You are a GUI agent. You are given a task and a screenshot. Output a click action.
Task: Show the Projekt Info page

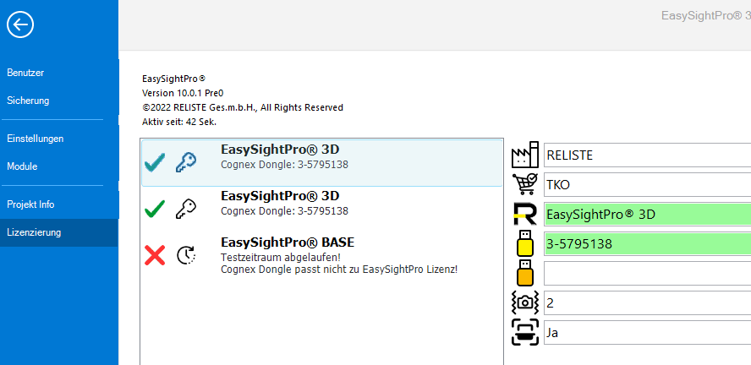click(x=30, y=204)
